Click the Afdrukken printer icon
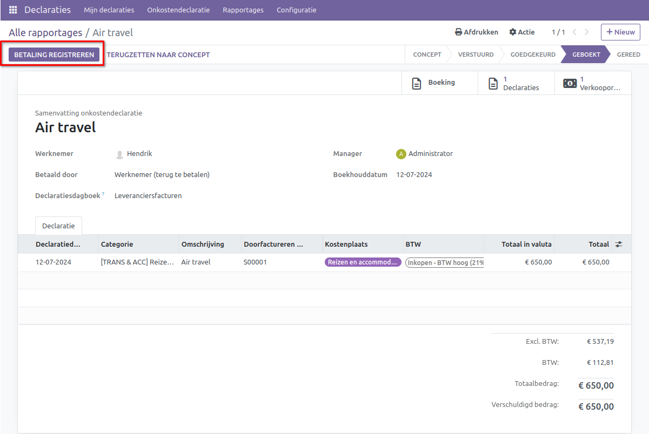Viewport: 649px width, 434px height. point(458,32)
